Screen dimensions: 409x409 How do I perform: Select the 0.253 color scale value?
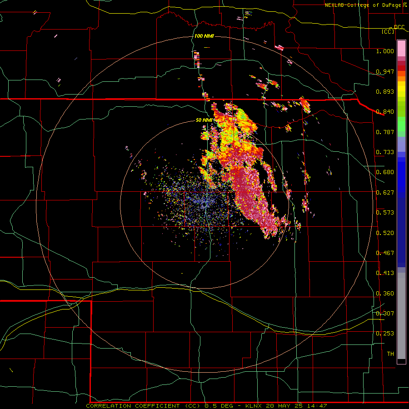385,334
